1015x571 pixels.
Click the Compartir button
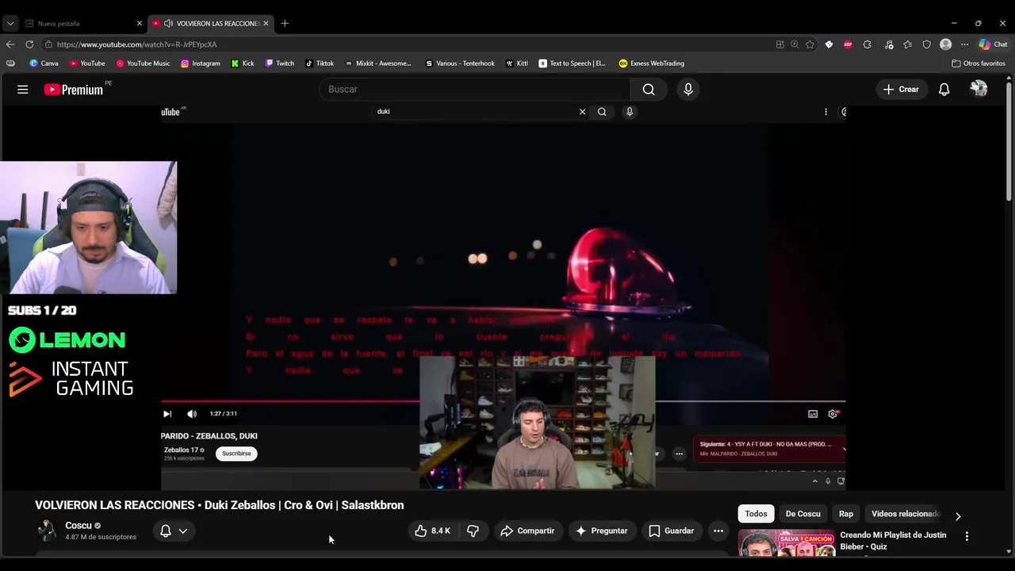527,531
